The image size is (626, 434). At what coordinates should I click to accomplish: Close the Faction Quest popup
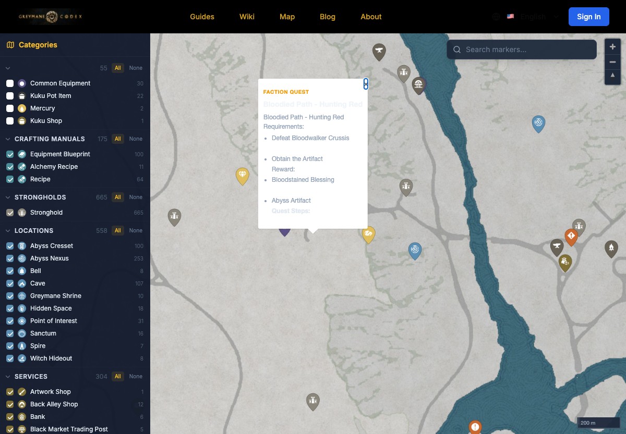click(x=366, y=84)
